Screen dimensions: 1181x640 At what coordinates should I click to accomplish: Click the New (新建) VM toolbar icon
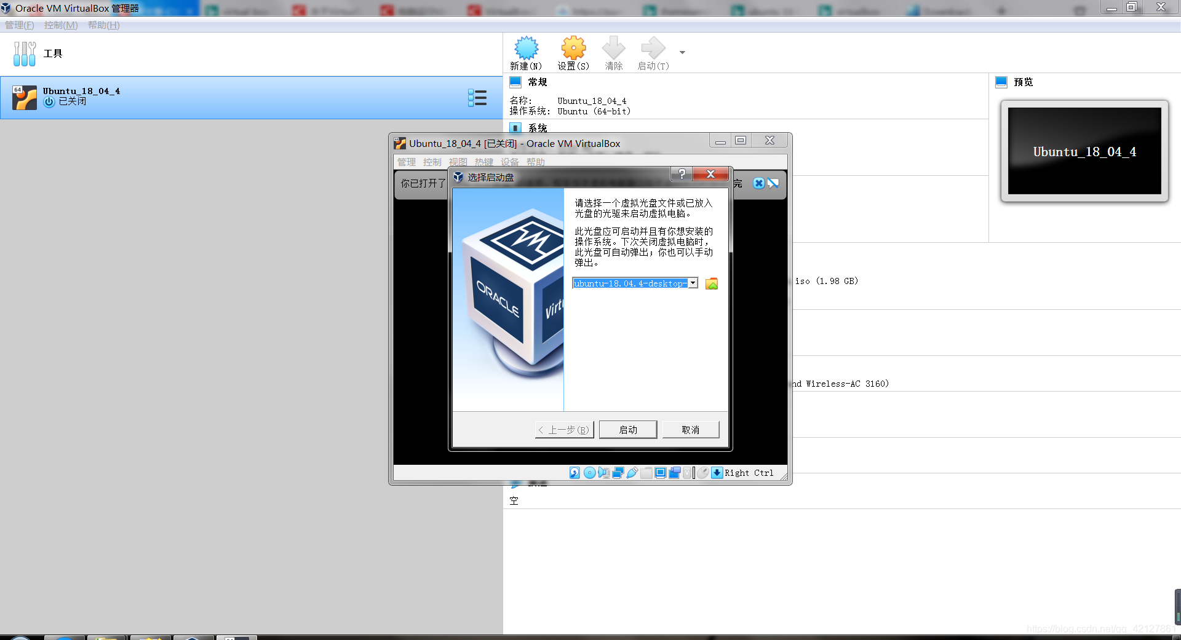[526, 53]
